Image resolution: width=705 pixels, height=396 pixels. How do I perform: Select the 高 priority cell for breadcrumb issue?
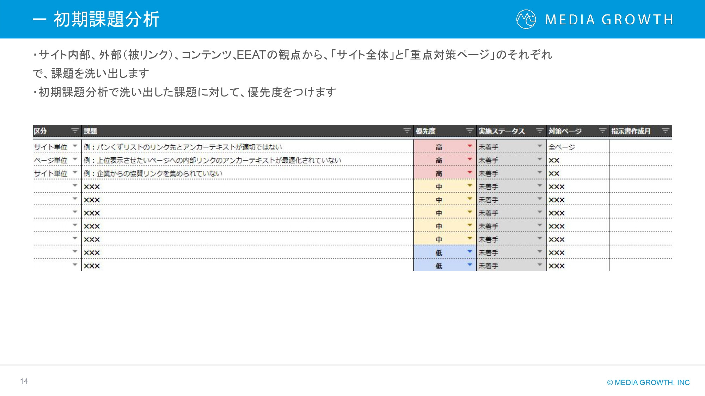(439, 146)
